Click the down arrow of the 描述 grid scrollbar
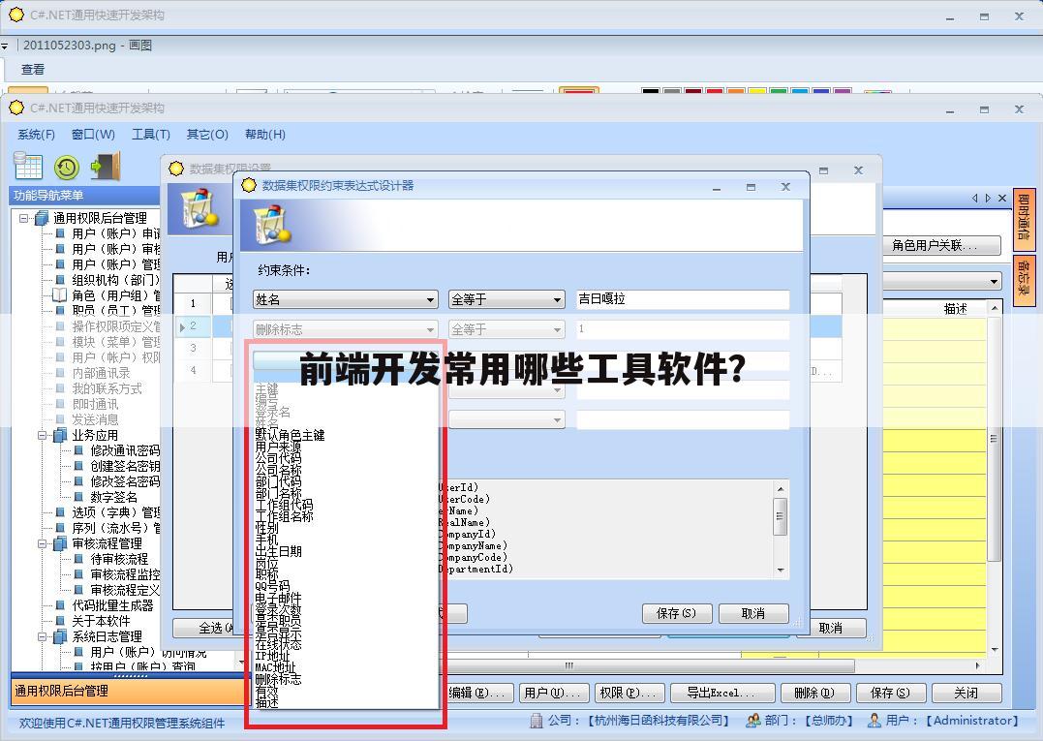This screenshot has width=1043, height=741. (x=995, y=649)
